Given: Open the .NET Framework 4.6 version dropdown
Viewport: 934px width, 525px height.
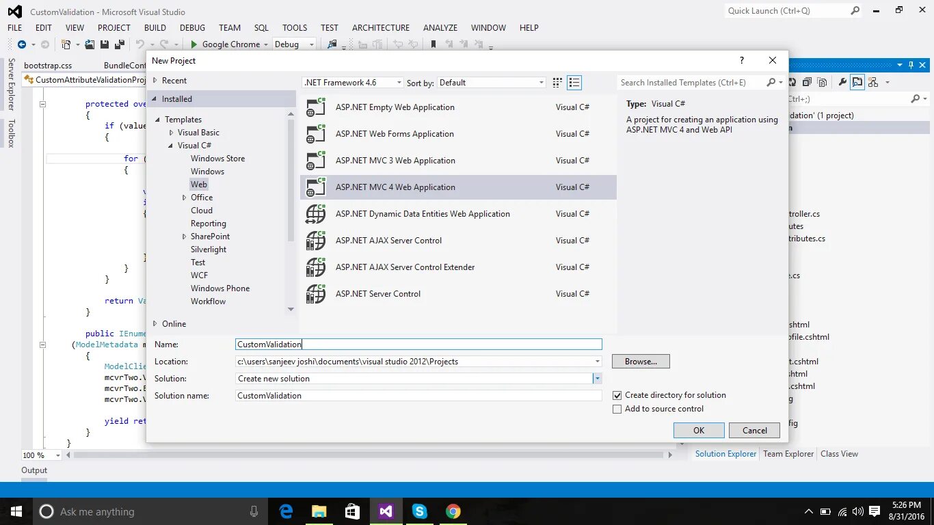Looking at the screenshot, I should (x=399, y=83).
